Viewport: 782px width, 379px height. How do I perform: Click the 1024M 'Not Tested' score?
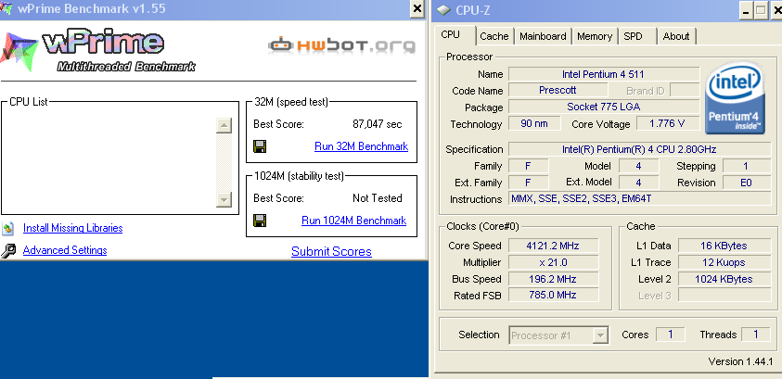377,198
